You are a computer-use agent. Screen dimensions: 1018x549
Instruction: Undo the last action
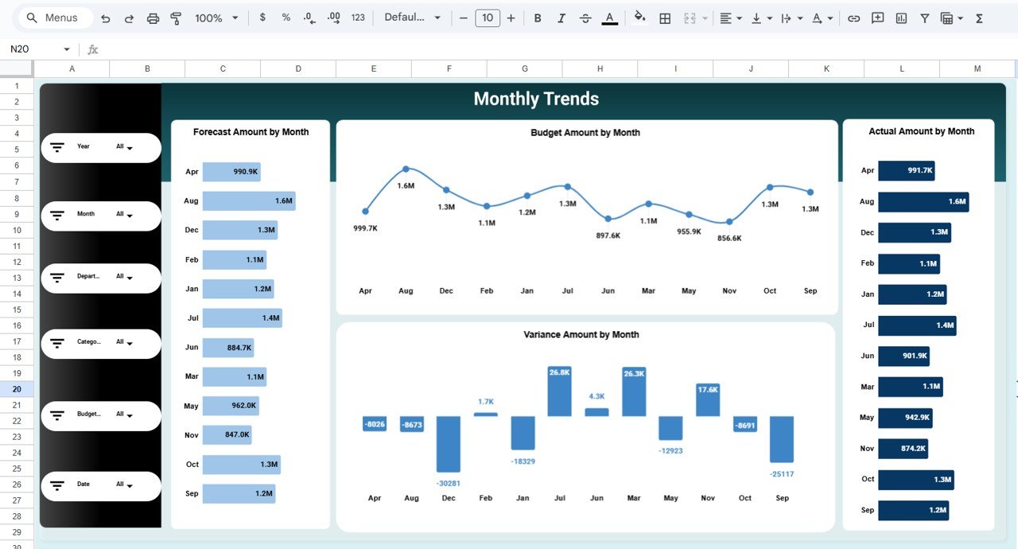coord(105,18)
